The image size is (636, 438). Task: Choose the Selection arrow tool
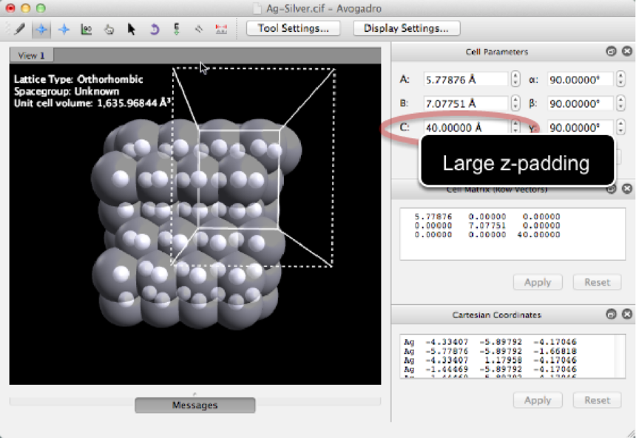pyautogui.click(x=131, y=30)
